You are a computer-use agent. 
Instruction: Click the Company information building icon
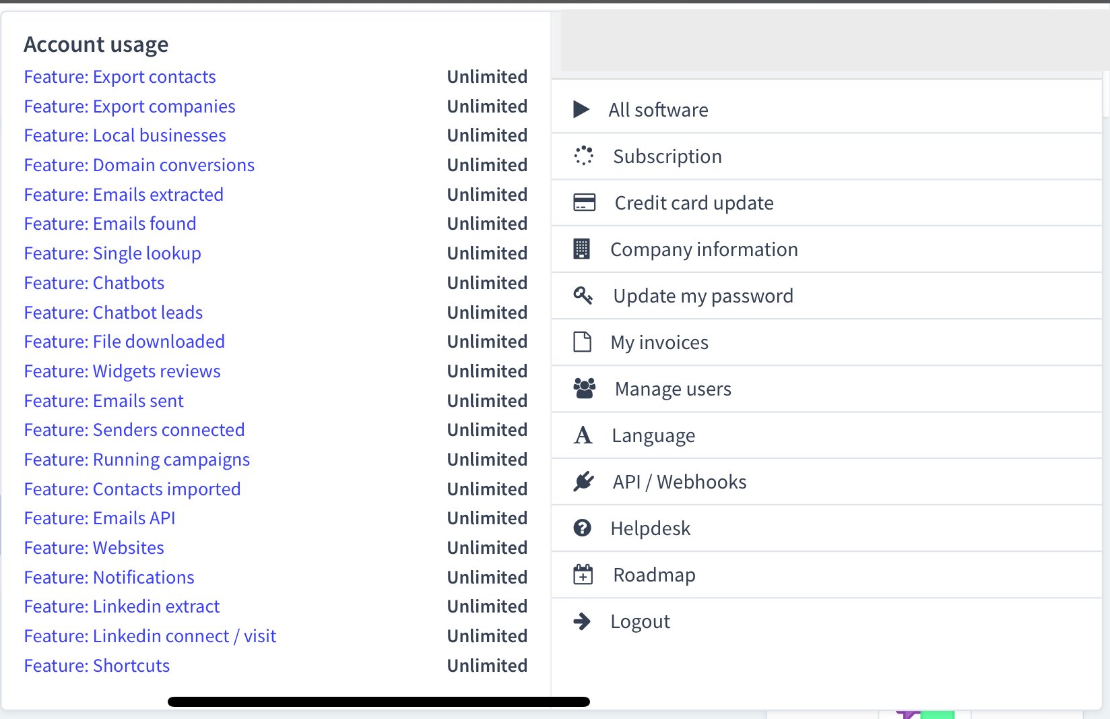(582, 249)
